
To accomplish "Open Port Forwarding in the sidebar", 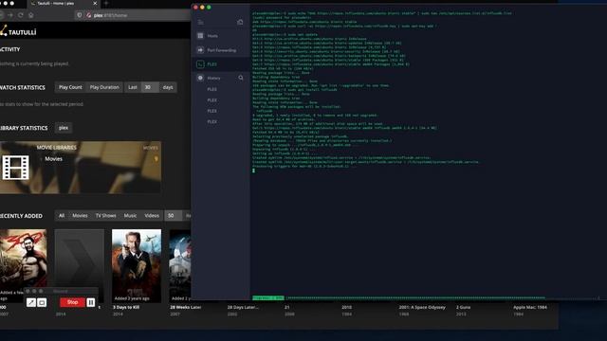I will pyautogui.click(x=221, y=50).
